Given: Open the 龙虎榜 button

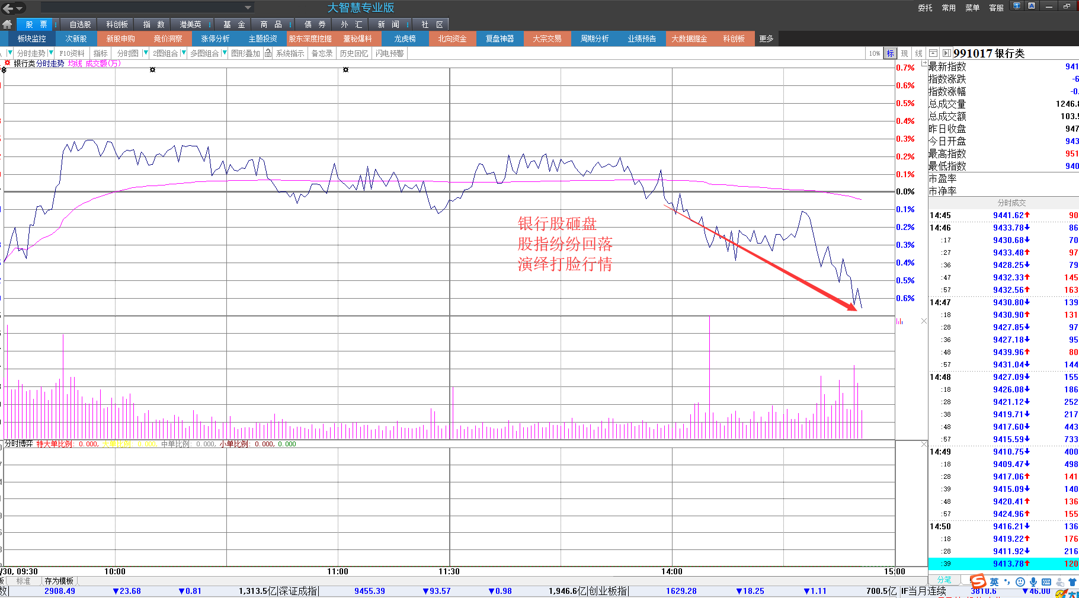Looking at the screenshot, I should [405, 39].
